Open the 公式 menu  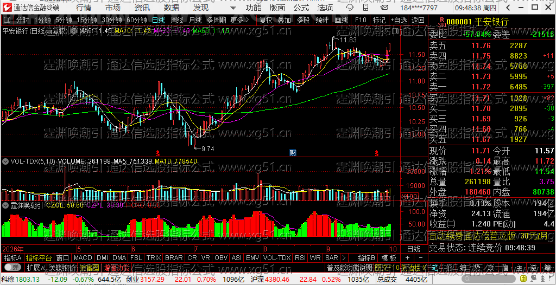tap(301, 8)
